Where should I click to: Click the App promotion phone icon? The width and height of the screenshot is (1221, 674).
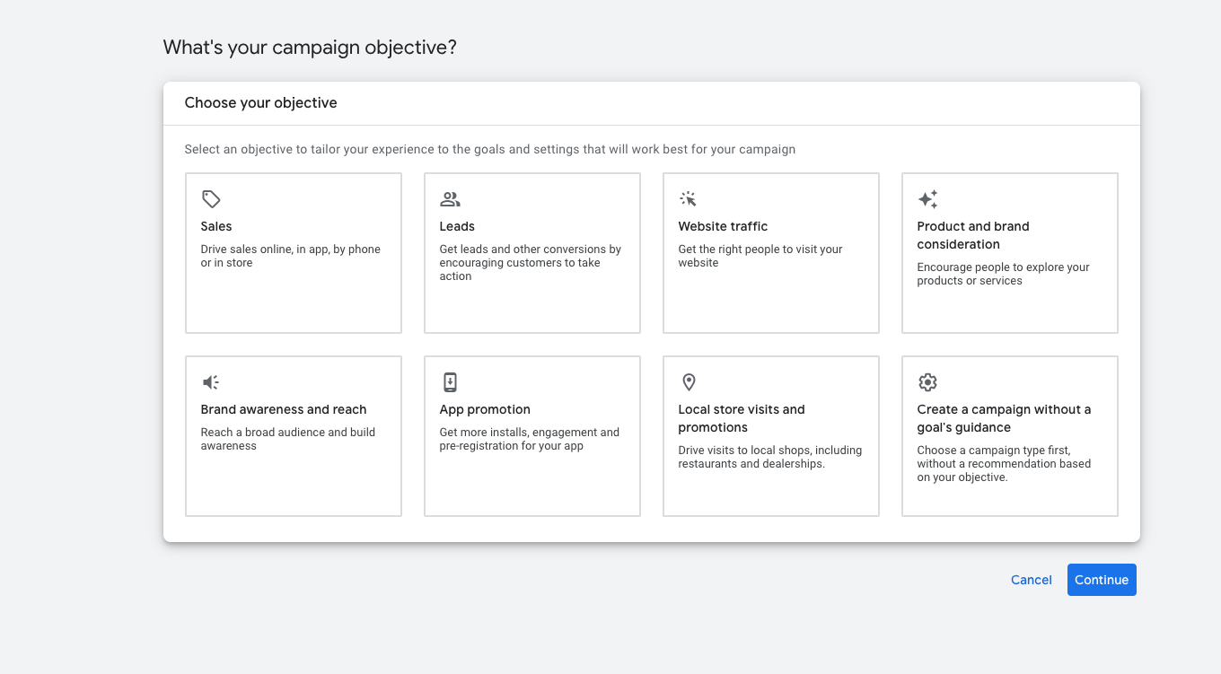450,382
